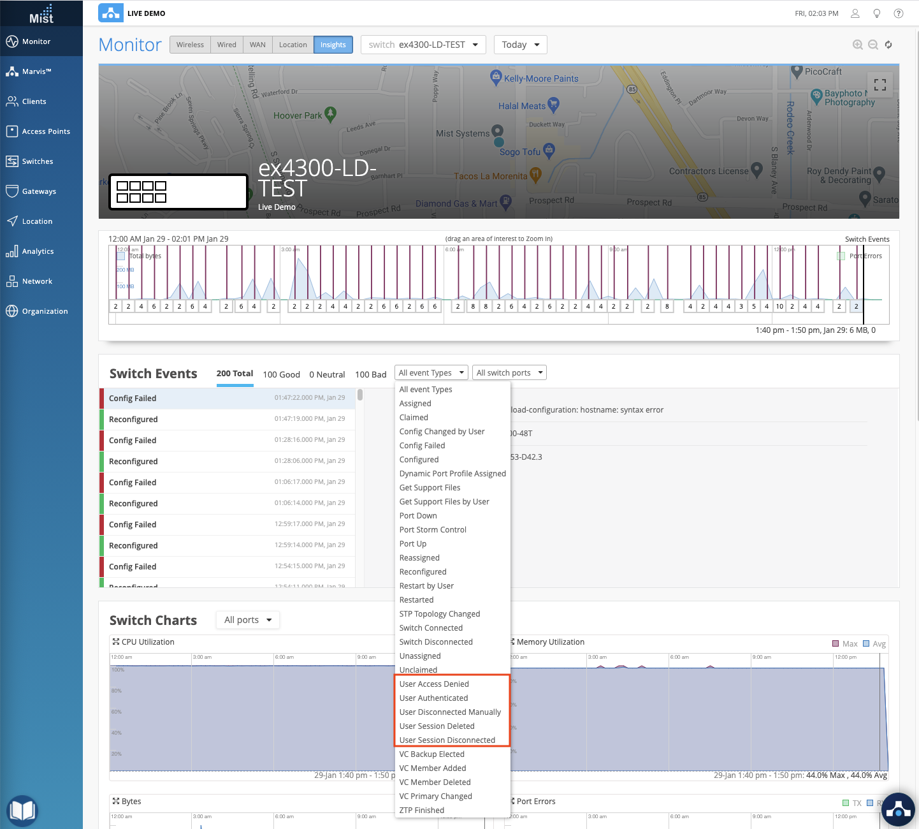This screenshot has width=919, height=829.
Task: Open the Marvis chat assistant button
Action: pos(899,810)
